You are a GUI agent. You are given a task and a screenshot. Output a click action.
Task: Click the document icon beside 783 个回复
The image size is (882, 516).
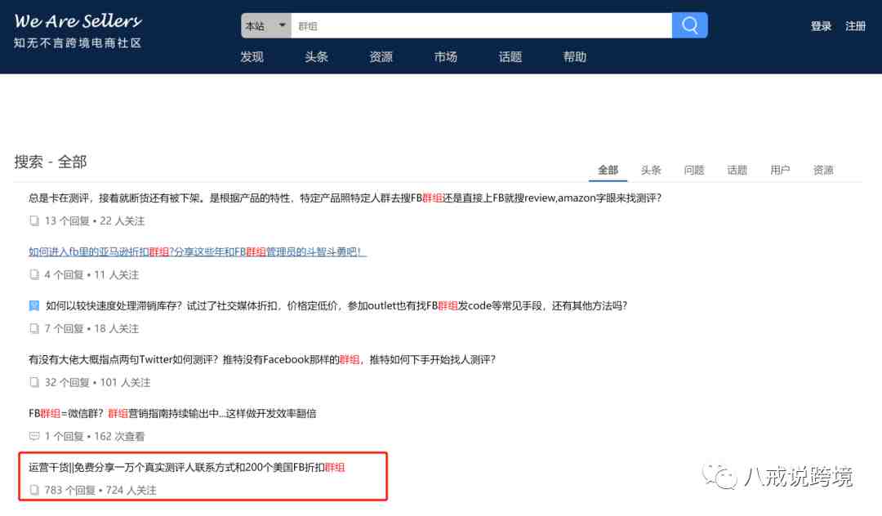coord(34,490)
